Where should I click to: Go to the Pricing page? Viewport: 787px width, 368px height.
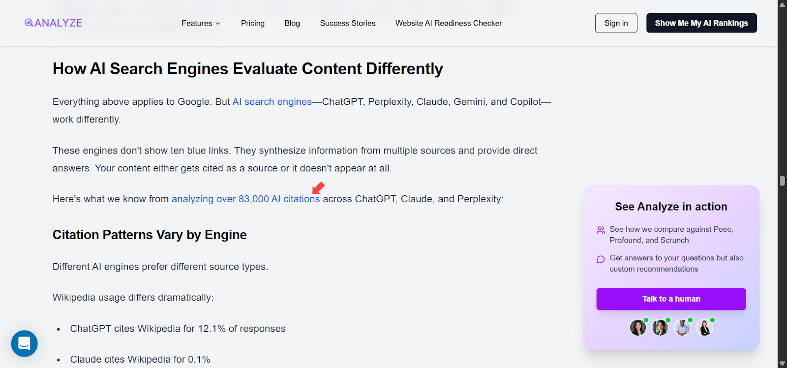253,23
